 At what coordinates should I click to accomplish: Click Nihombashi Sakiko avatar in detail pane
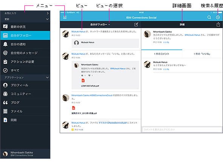tap(147, 34)
